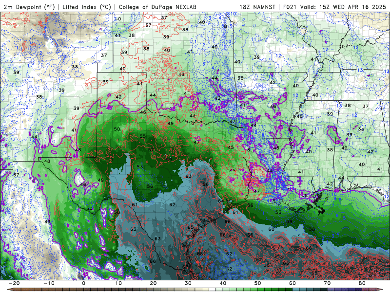This screenshot has height=292, width=390.
Task: Click the dewpoint value 64 on the map
Action: click(221, 201)
